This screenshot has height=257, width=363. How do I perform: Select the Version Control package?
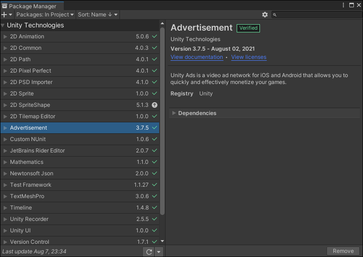pyautogui.click(x=80, y=241)
